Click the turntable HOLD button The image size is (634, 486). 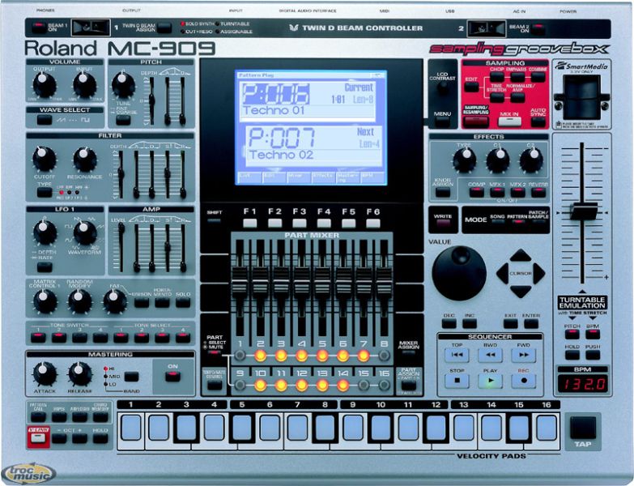[x=572, y=355]
